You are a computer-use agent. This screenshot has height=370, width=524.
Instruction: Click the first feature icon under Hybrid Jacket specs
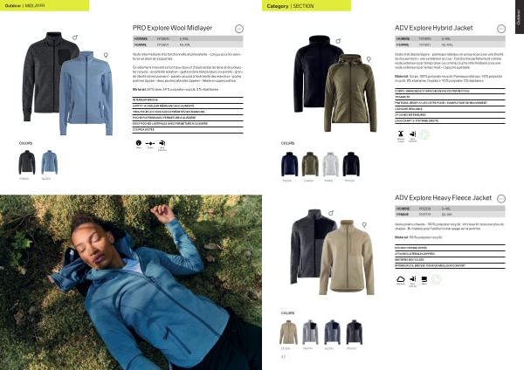coord(401,134)
